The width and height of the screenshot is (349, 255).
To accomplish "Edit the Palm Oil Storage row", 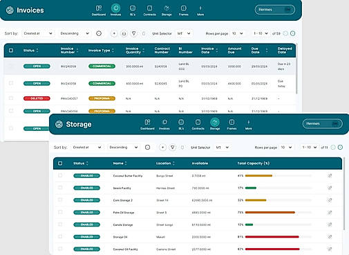I will (x=330, y=213).
